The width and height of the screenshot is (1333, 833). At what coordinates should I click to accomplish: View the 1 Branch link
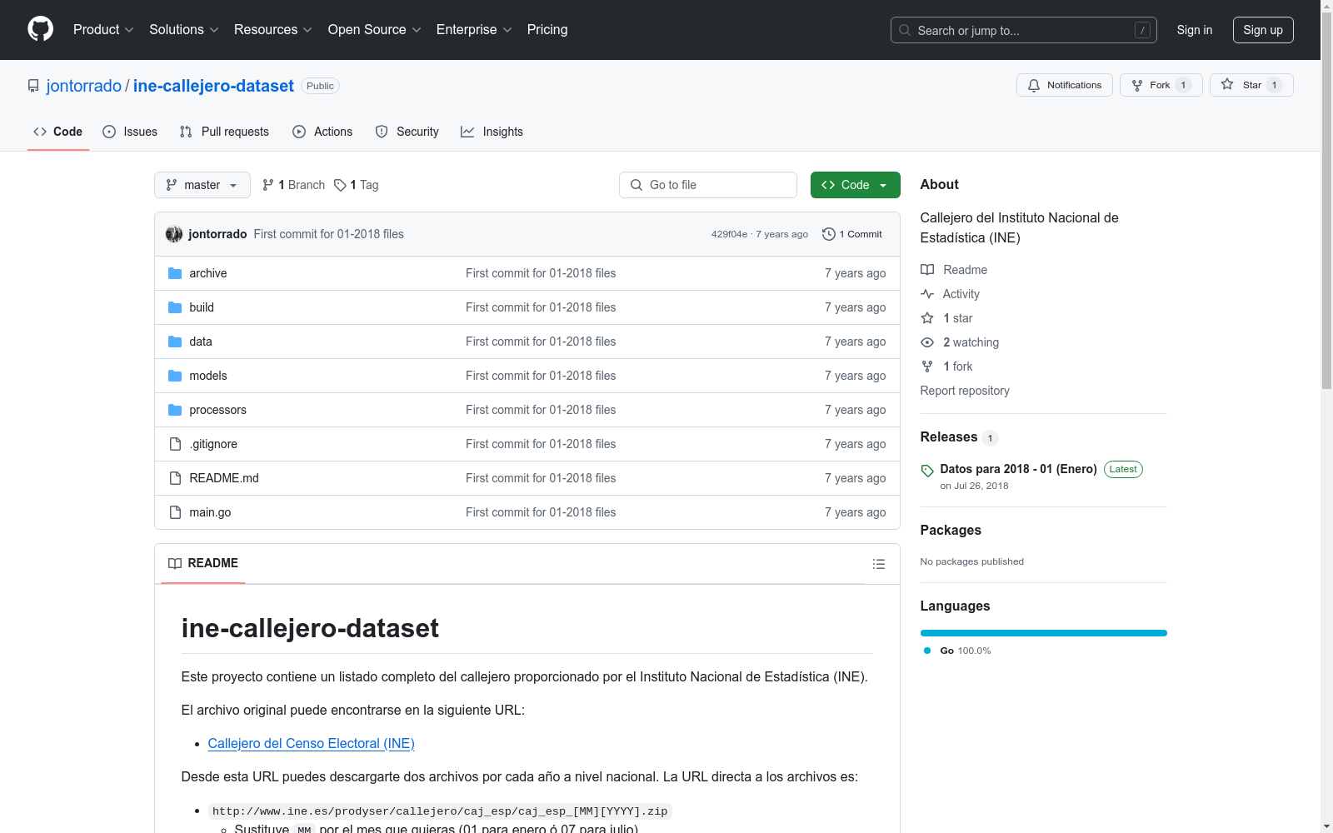tap(293, 185)
